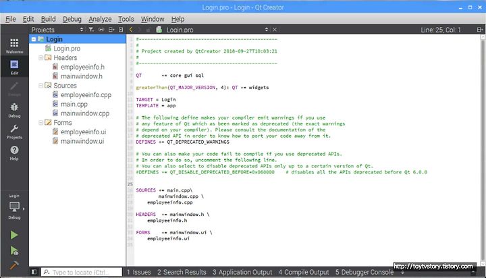Synchronize tree with editor link icon
Viewport: 486px width, 278px height.
pos(101,30)
